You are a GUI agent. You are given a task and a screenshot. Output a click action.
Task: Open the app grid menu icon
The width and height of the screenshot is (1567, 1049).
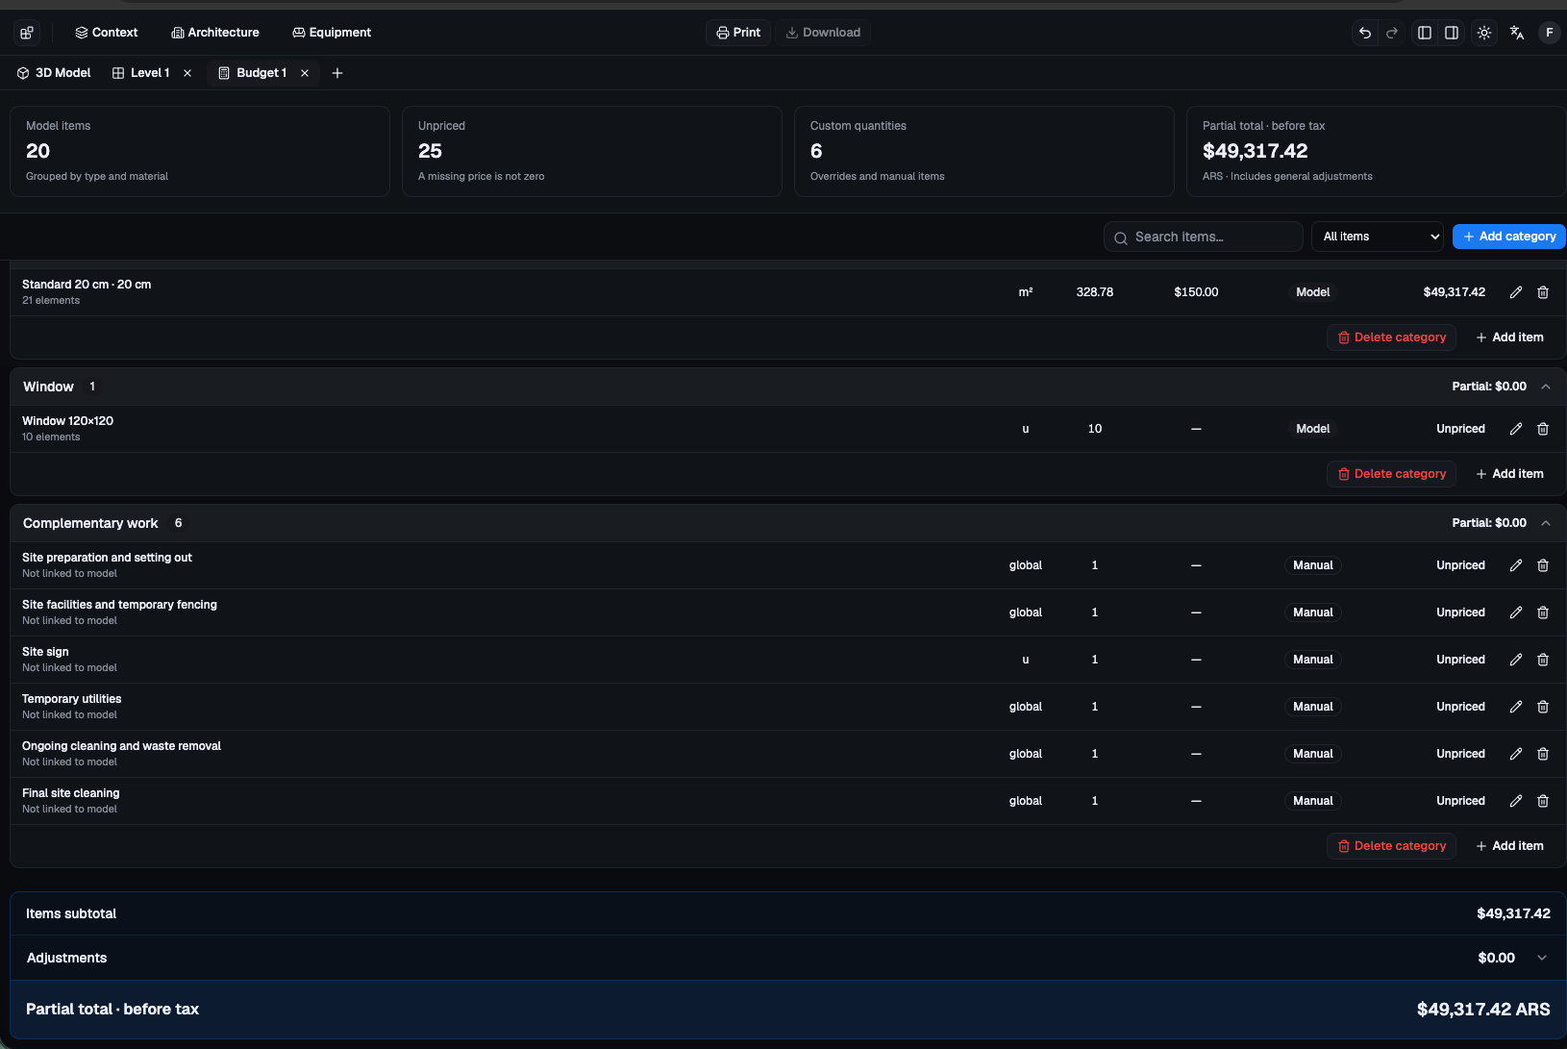[x=27, y=33]
